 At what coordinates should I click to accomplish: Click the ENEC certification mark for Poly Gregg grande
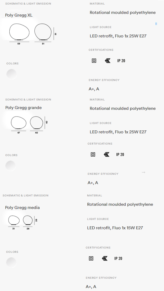(x=107, y=154)
